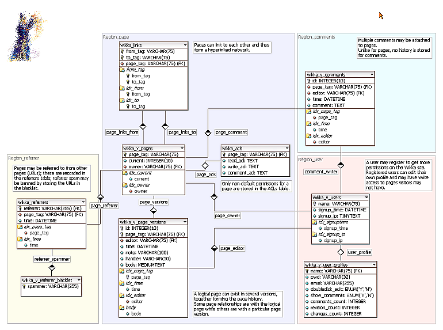Click the user_profile relationship diamond
The width and height of the screenshot is (443, 330).
click(341, 252)
